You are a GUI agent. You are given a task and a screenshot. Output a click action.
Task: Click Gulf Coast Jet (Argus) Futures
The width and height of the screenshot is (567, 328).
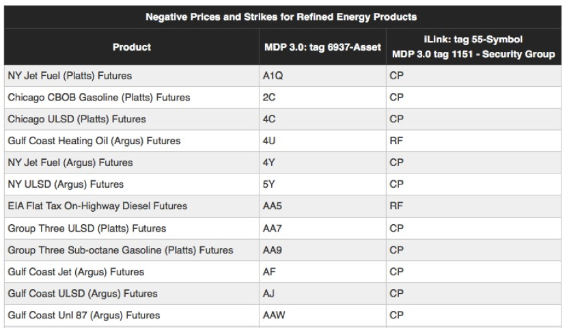coord(76,271)
